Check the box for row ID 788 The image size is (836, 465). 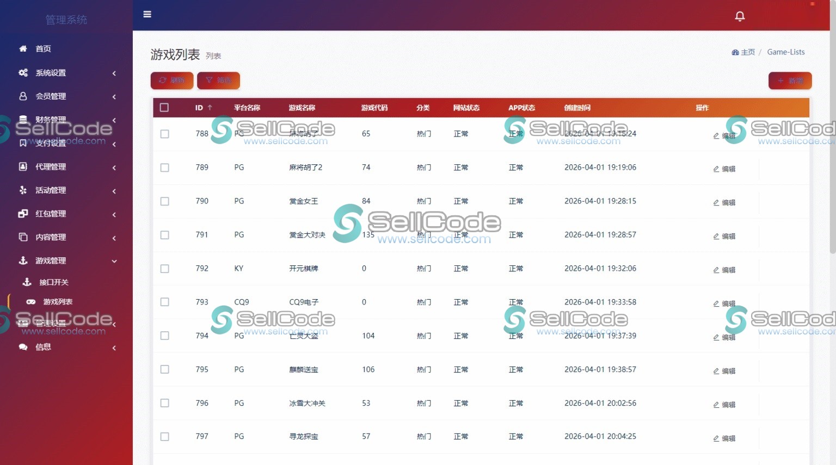pos(164,134)
